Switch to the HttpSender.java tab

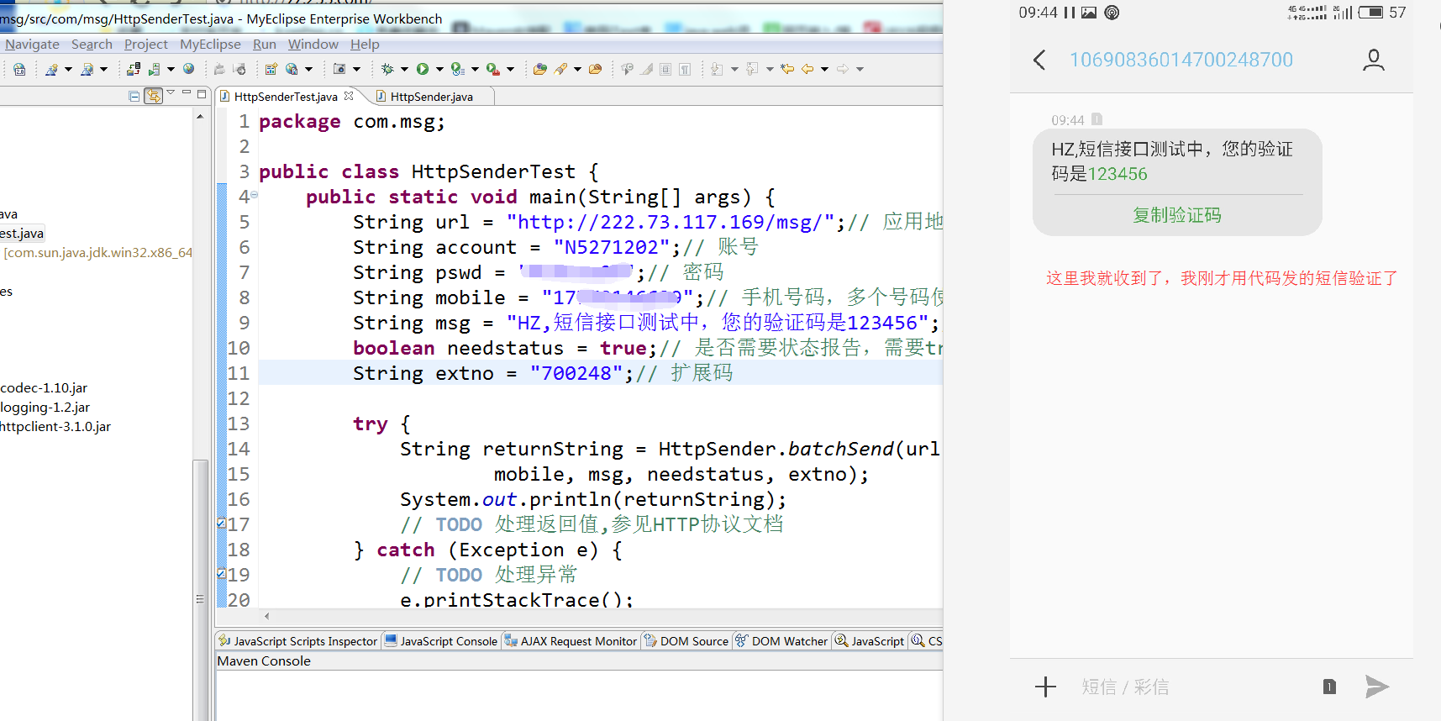(x=430, y=97)
